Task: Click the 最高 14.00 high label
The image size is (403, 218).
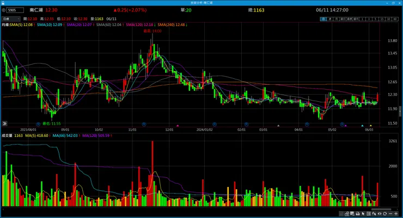Action: pos(152,31)
